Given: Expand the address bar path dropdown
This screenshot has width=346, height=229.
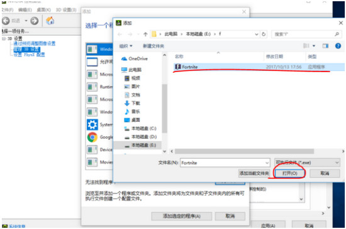Looking at the screenshot, I should tap(257, 34).
